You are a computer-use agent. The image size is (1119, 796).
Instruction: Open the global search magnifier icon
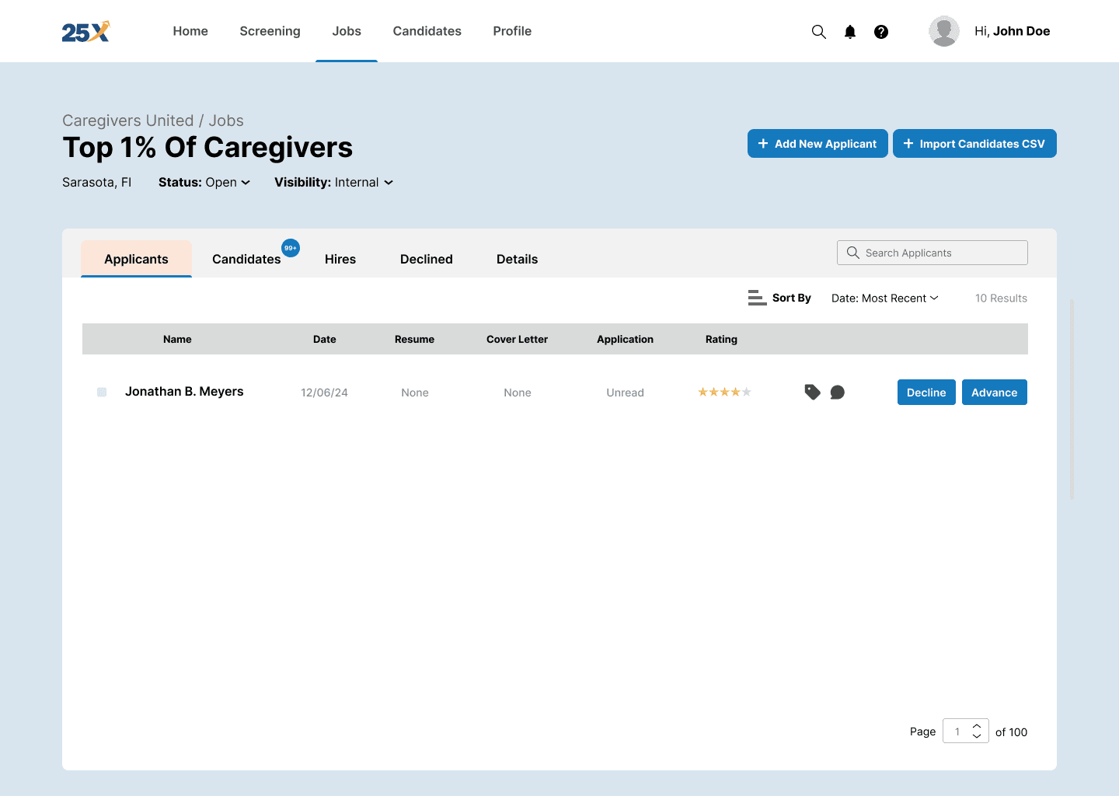(818, 32)
